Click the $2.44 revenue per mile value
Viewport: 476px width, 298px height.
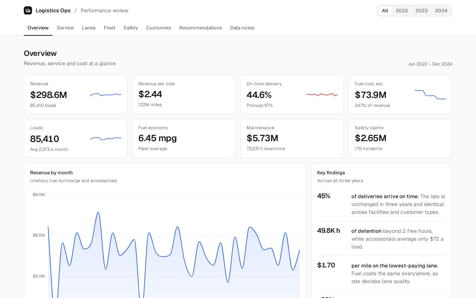tap(150, 94)
